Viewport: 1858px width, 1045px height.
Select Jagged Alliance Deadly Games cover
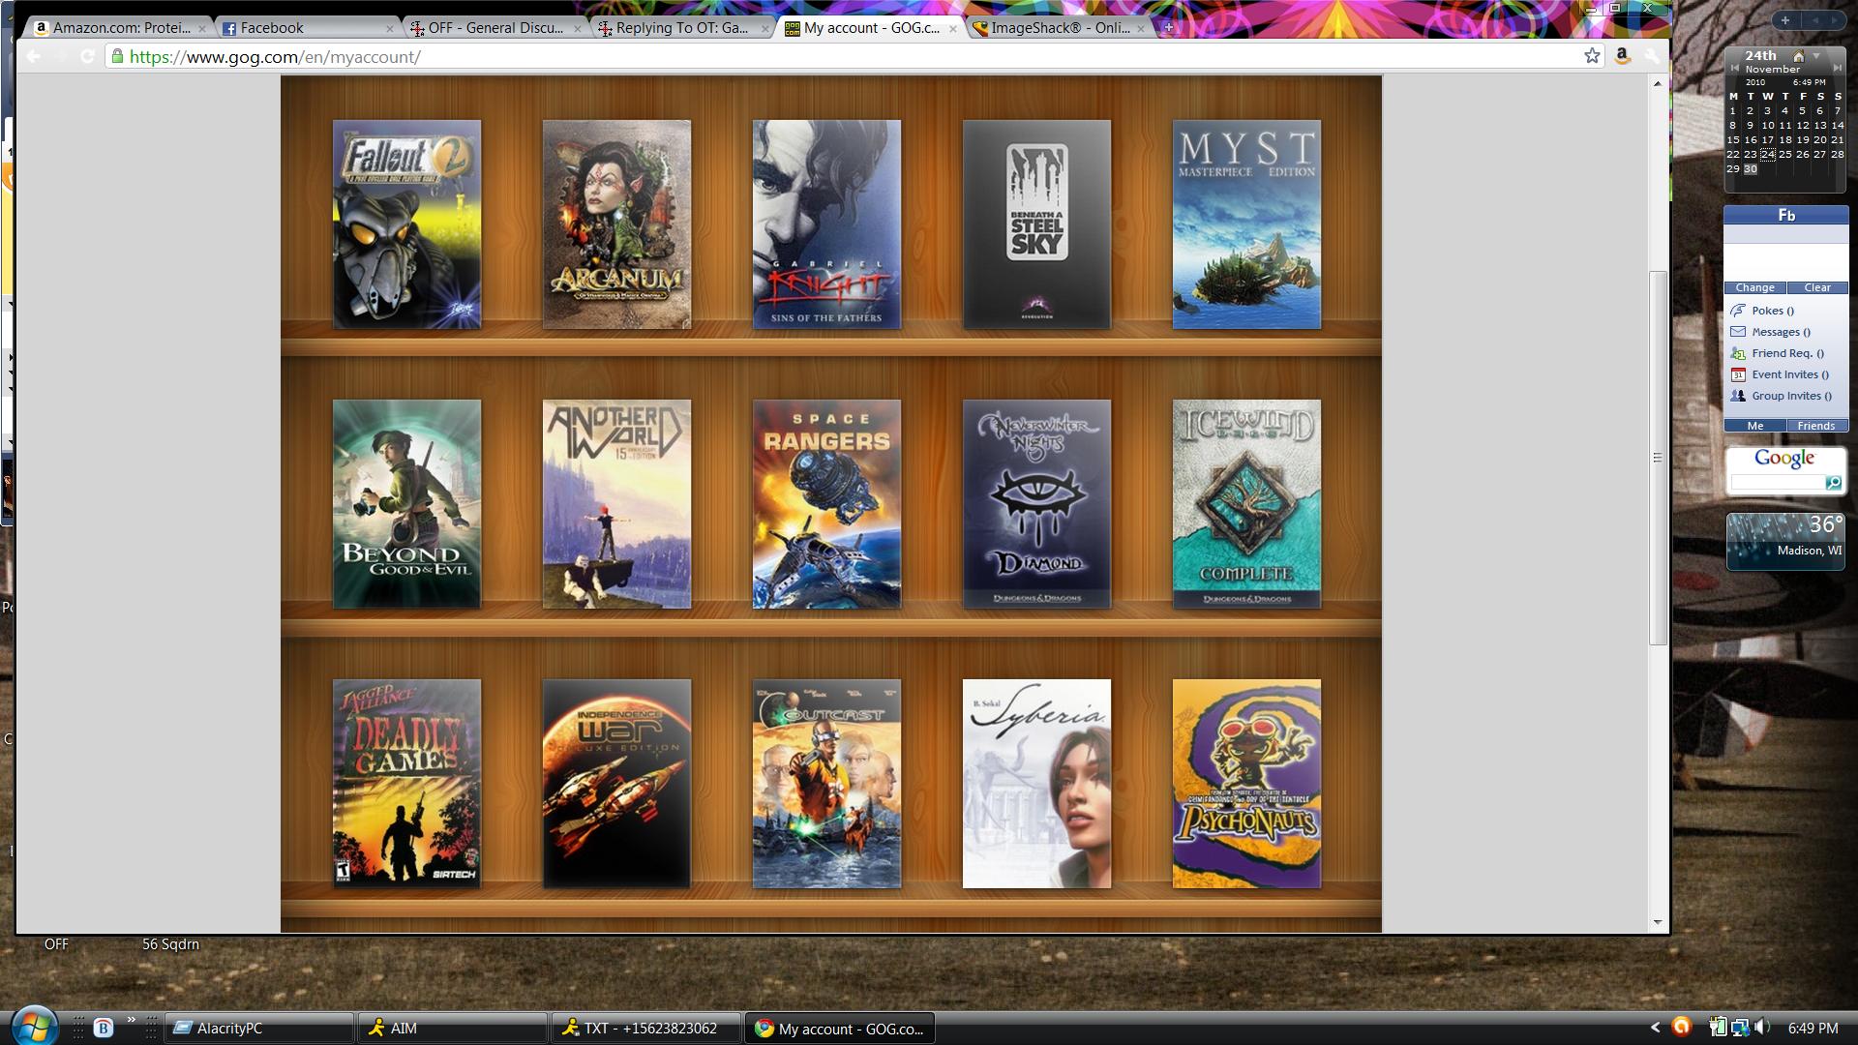(x=406, y=784)
